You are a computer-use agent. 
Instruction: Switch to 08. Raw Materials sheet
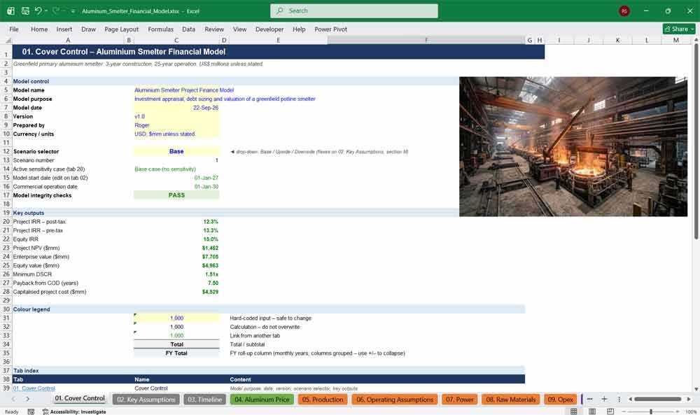coord(511,400)
